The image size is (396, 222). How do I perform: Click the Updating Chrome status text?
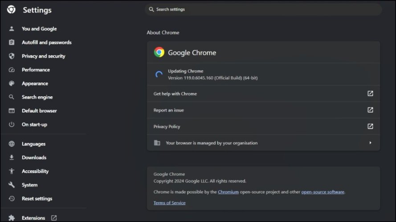[x=186, y=71]
